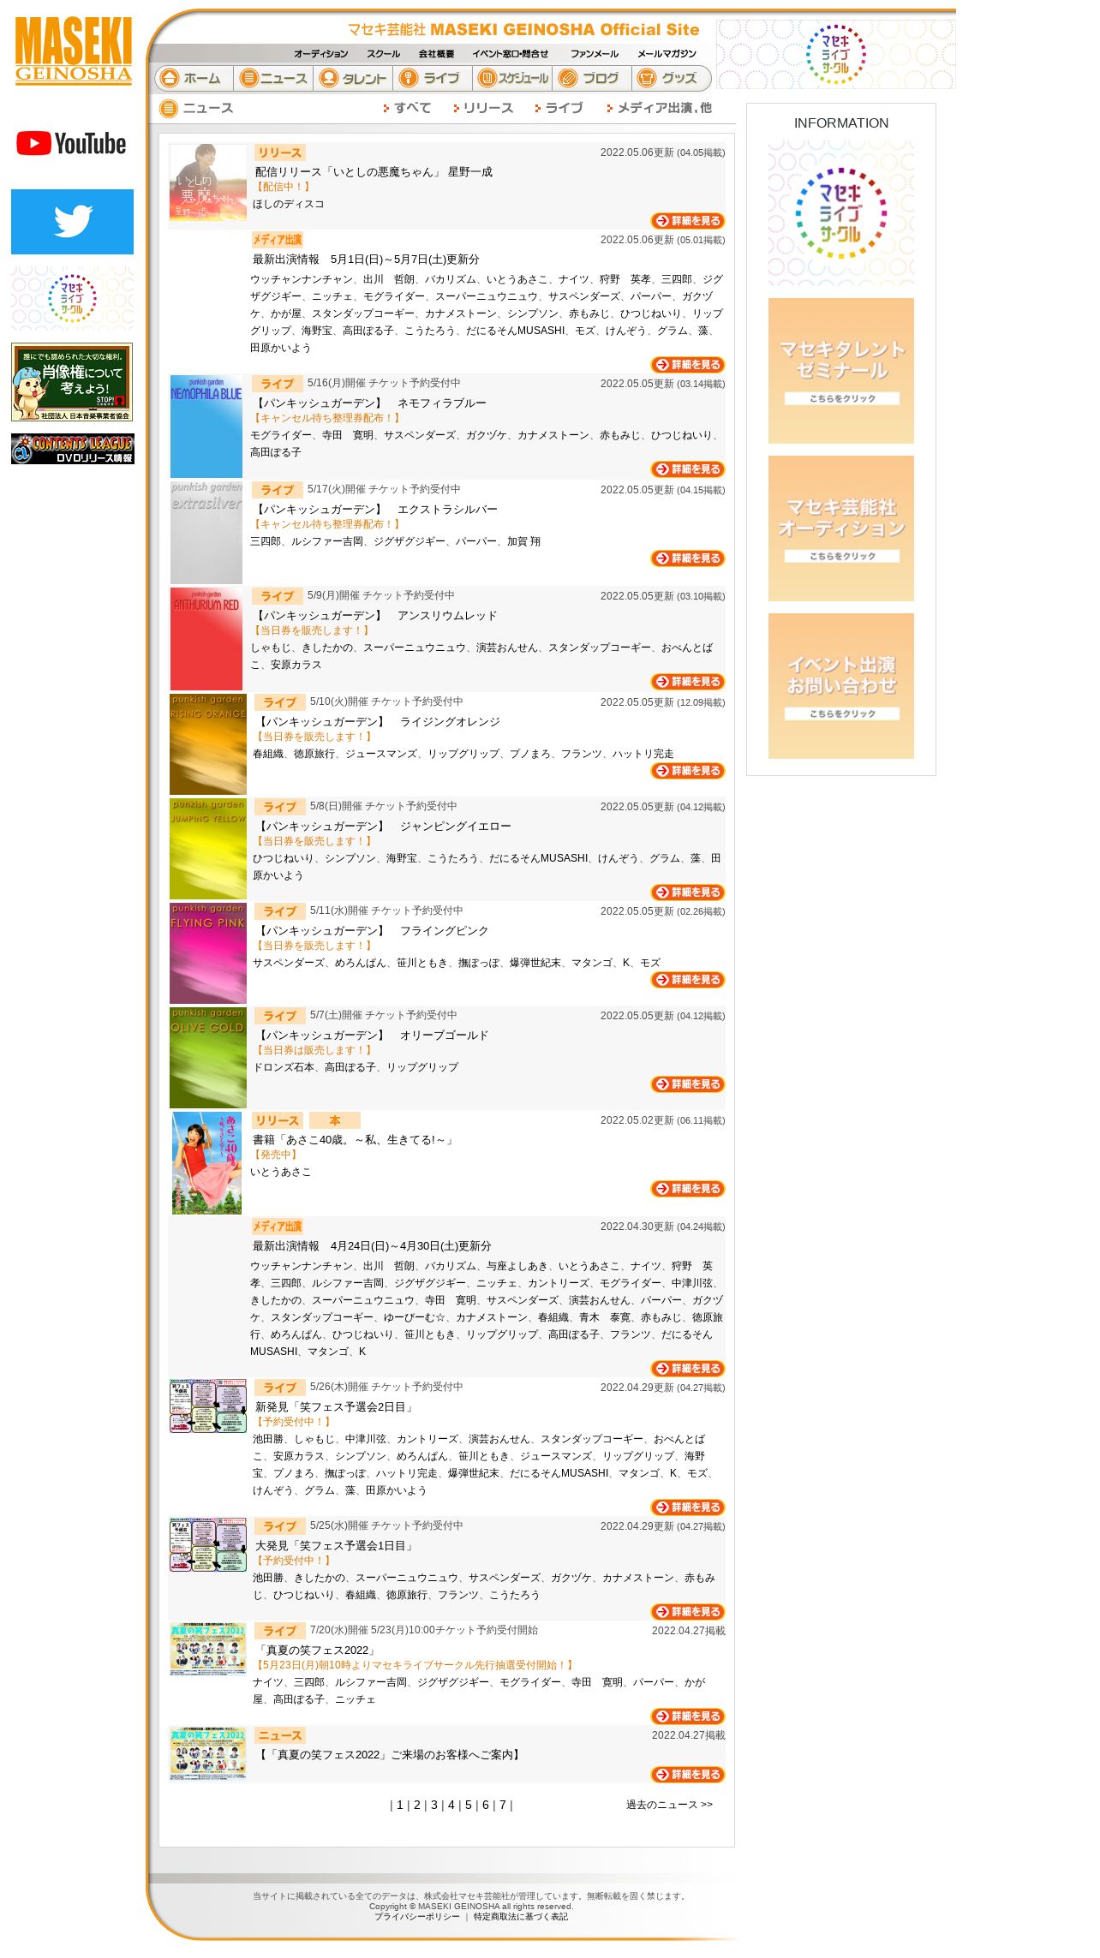This screenshot has height=1958, width=1100.
Task: Filter news by メディア出演, 他
Action: [x=659, y=108]
